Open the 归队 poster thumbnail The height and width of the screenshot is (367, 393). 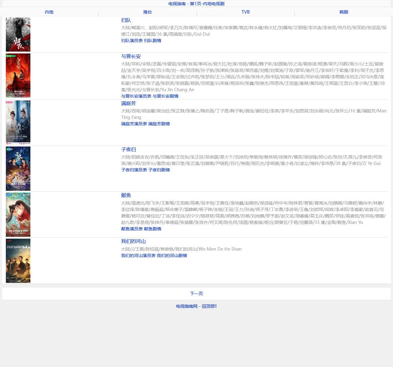coord(18,34)
